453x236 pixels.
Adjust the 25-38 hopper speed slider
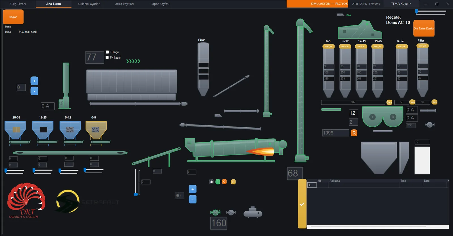coord(14,171)
